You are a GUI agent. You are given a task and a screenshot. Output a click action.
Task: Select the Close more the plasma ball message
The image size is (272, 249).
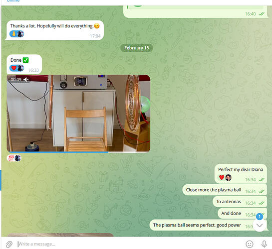pyautogui.click(x=225, y=190)
